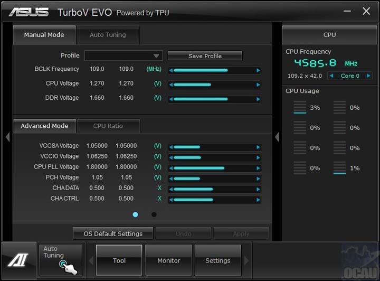This screenshot has width=380, height=281.
Task: Raise PCH Voltage using right arrow
Action: coord(258,179)
